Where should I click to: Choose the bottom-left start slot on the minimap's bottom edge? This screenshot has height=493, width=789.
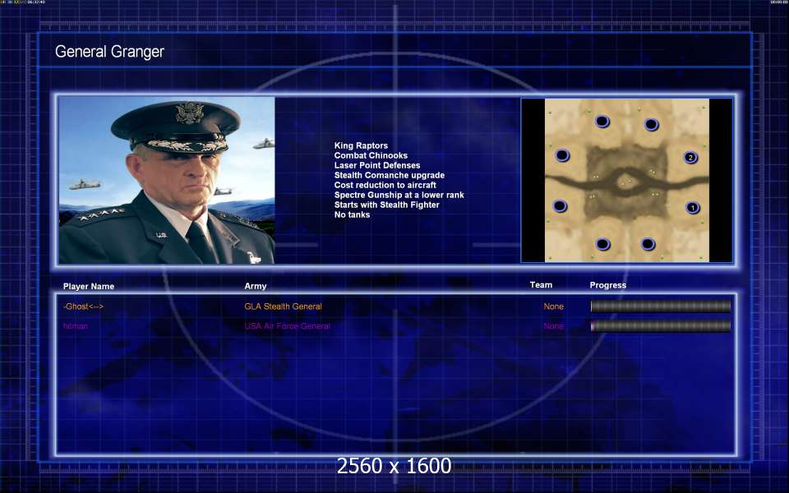[x=602, y=244]
